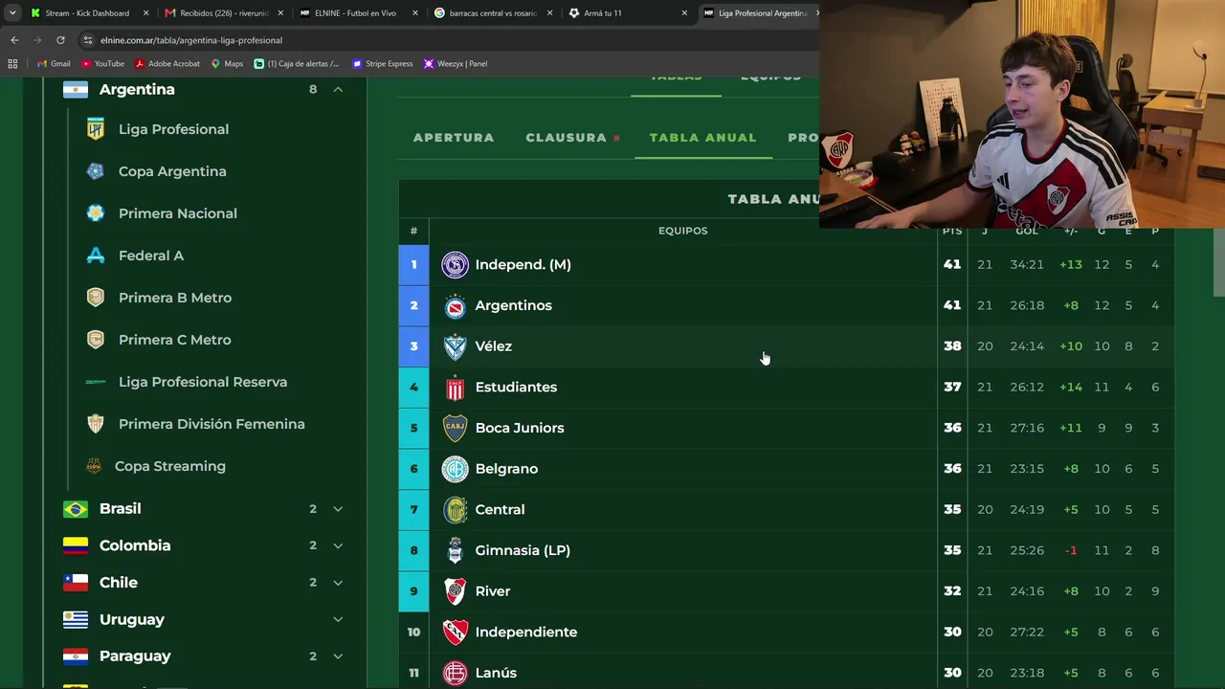Click the Argentina flag icon
1225x689 pixels.
pyautogui.click(x=76, y=89)
